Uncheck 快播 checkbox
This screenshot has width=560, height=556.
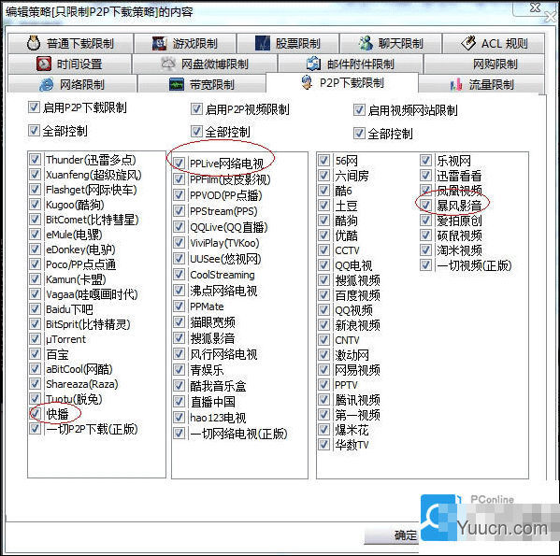(x=35, y=413)
